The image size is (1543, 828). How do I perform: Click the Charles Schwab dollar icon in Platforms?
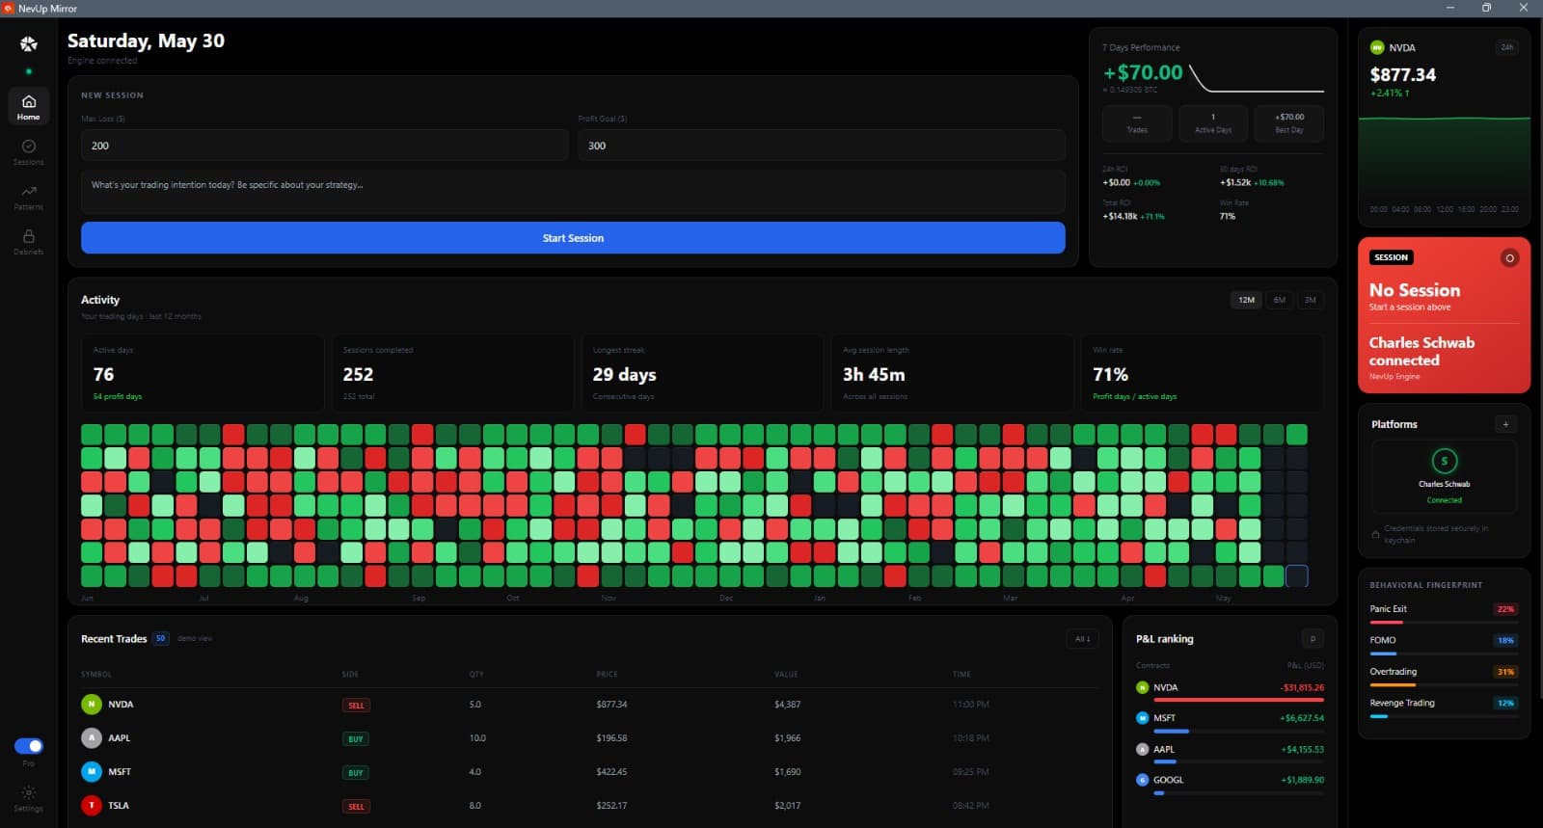click(x=1444, y=461)
